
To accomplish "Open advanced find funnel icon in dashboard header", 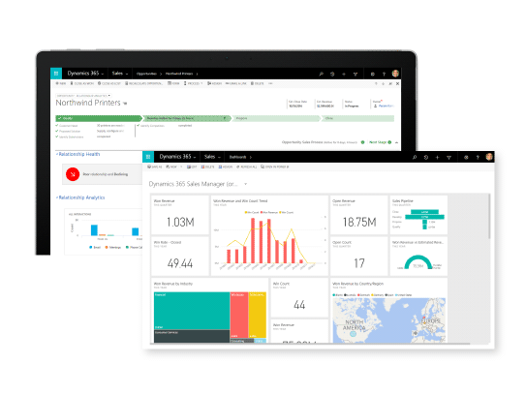I will click(x=449, y=157).
